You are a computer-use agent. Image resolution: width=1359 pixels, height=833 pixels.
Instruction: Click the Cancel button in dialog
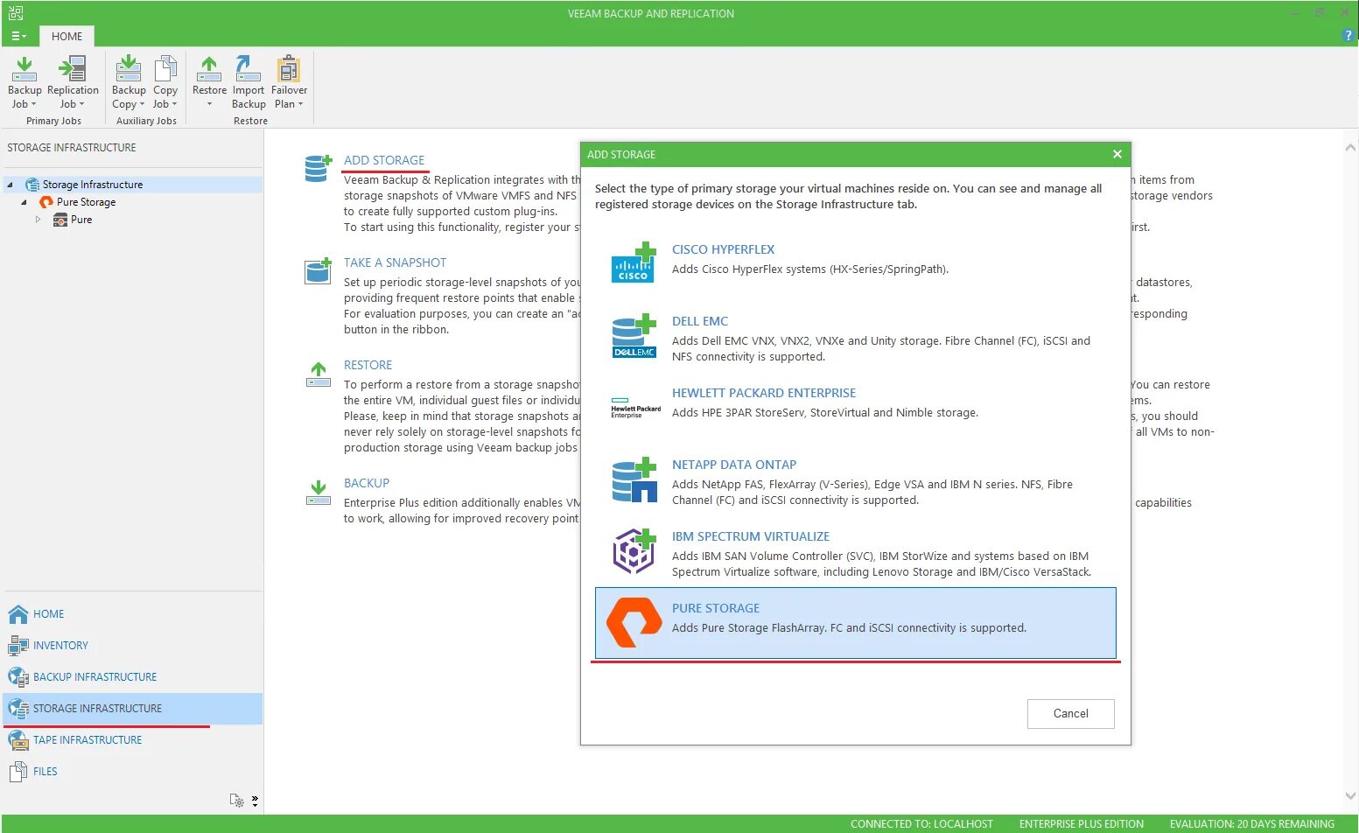(x=1070, y=713)
